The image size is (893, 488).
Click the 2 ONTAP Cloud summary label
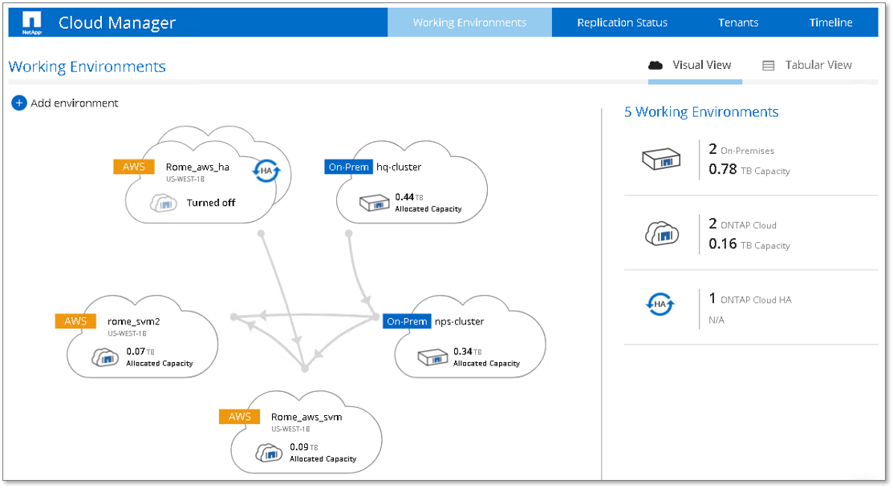click(742, 224)
